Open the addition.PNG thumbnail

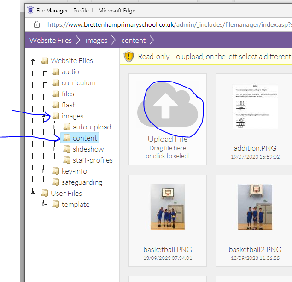pyautogui.click(x=255, y=106)
